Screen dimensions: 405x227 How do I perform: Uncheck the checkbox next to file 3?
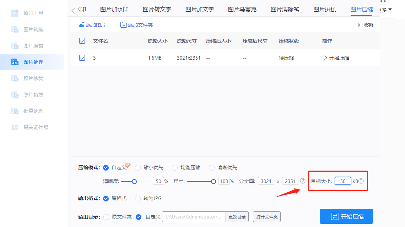[82, 58]
